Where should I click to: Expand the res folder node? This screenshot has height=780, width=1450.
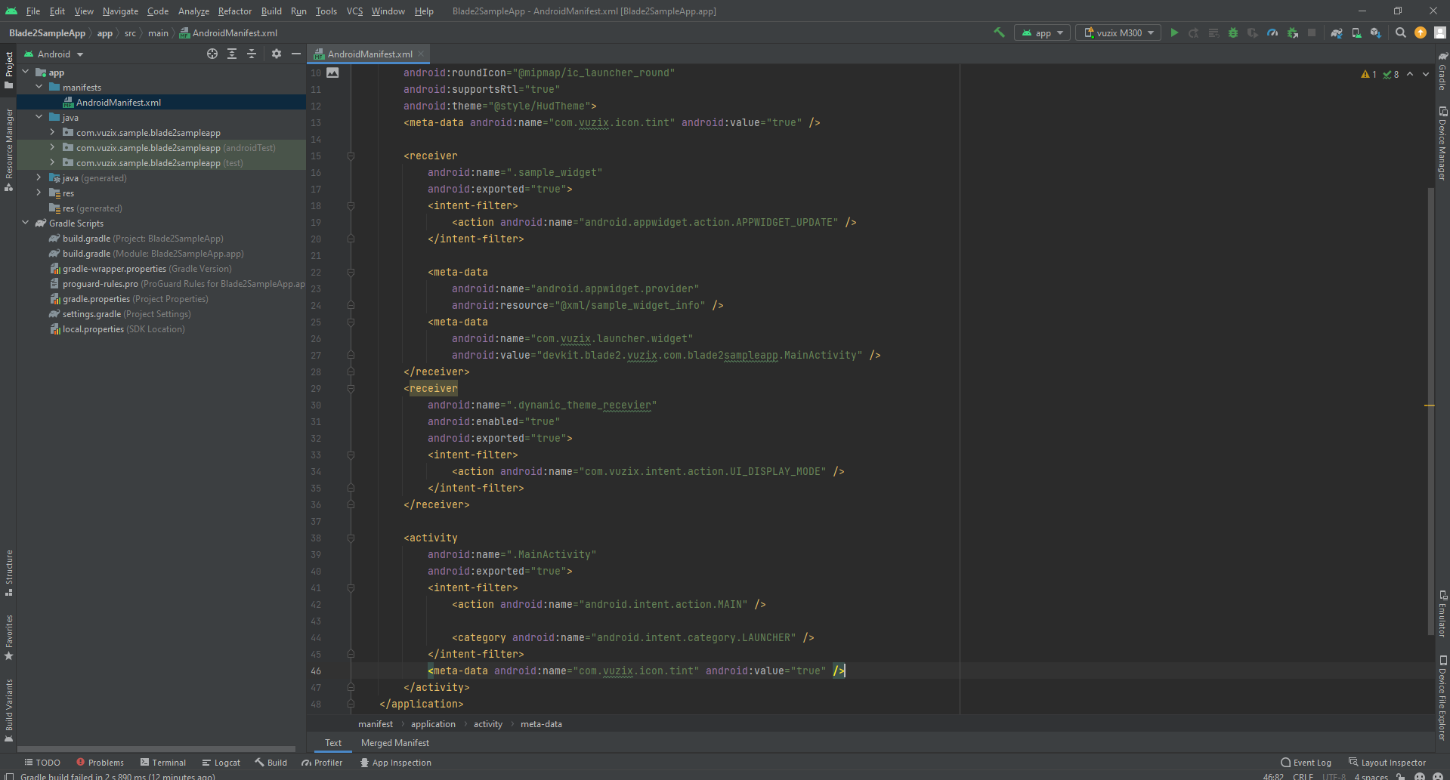[x=39, y=193]
